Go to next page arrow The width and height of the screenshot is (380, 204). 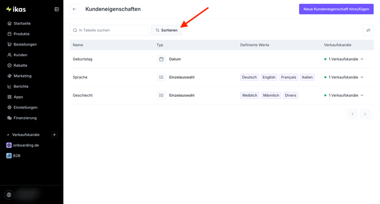tap(365, 114)
